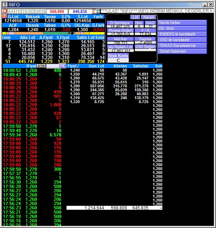
Task: Click the green arrow icon in toolbar
Action: [x=98, y=11]
